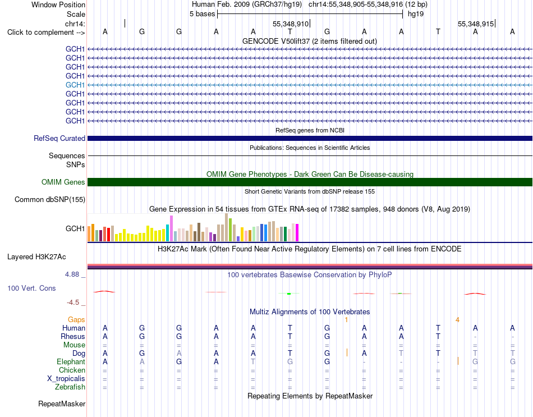Click the orange gap count '1' marker
This screenshot has width=533, height=417.
(x=346, y=320)
